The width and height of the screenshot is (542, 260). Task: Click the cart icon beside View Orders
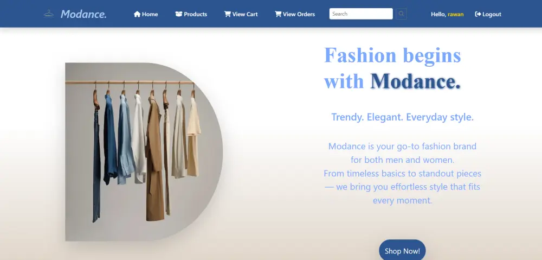(x=278, y=14)
